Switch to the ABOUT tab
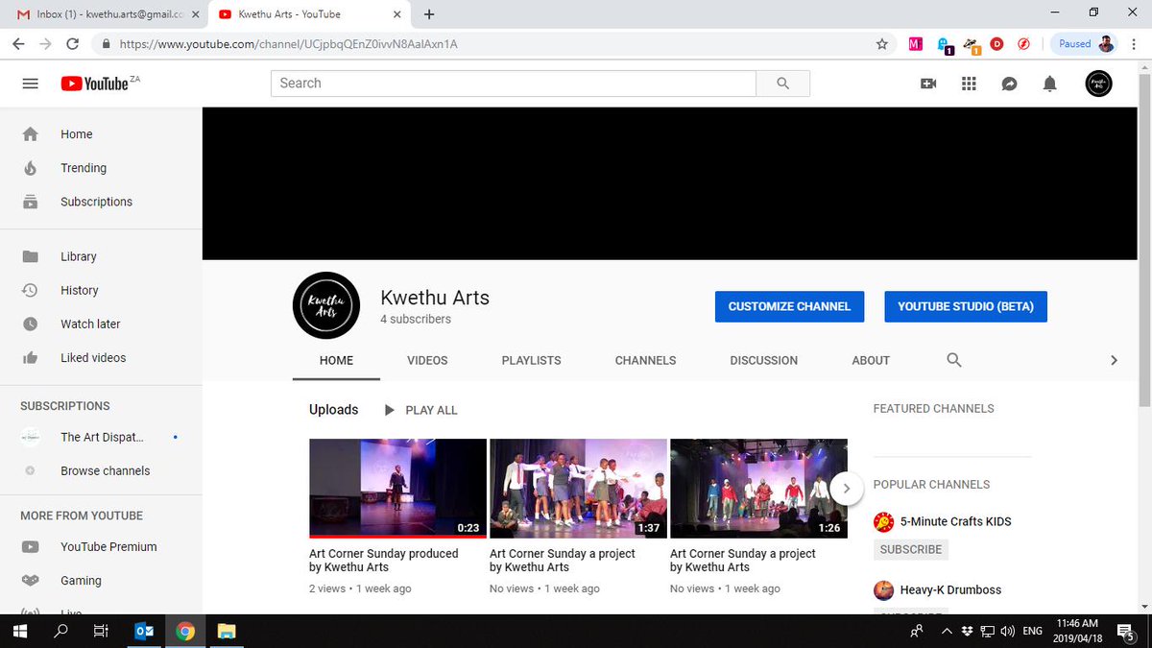Viewport: 1152px width, 648px height. (871, 360)
